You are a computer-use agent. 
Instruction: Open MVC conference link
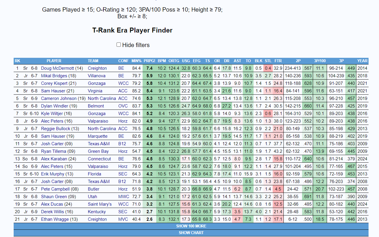tap(123, 219)
